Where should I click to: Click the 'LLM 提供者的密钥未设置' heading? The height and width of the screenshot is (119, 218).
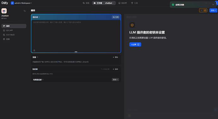(147, 32)
